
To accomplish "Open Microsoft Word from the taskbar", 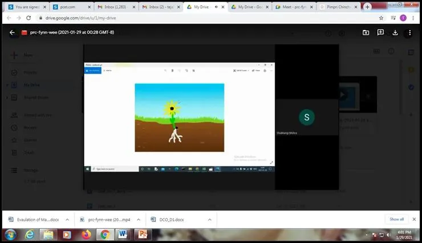I will click(x=123, y=234).
